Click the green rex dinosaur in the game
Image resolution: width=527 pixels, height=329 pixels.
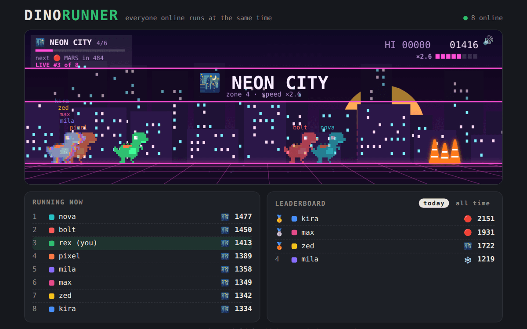(131, 147)
